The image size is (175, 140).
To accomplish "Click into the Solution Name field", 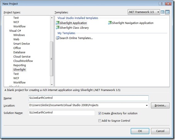I will 62,113.
